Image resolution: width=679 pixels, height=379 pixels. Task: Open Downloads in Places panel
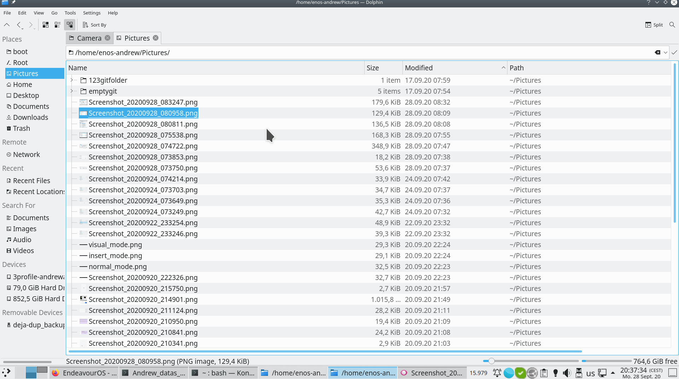[30, 117]
